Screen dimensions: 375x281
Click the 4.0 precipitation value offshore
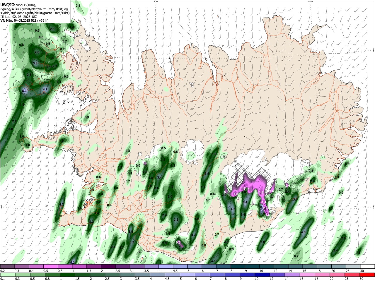(x=303, y=232)
